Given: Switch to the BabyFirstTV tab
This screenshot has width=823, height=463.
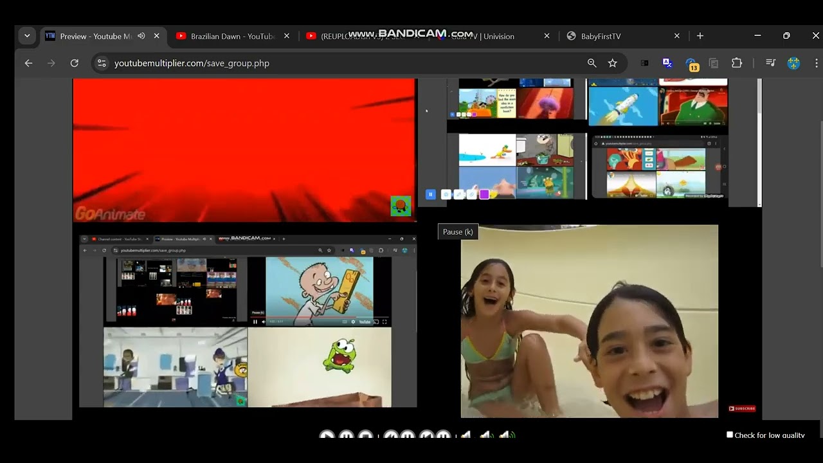Looking at the screenshot, I should (622, 36).
